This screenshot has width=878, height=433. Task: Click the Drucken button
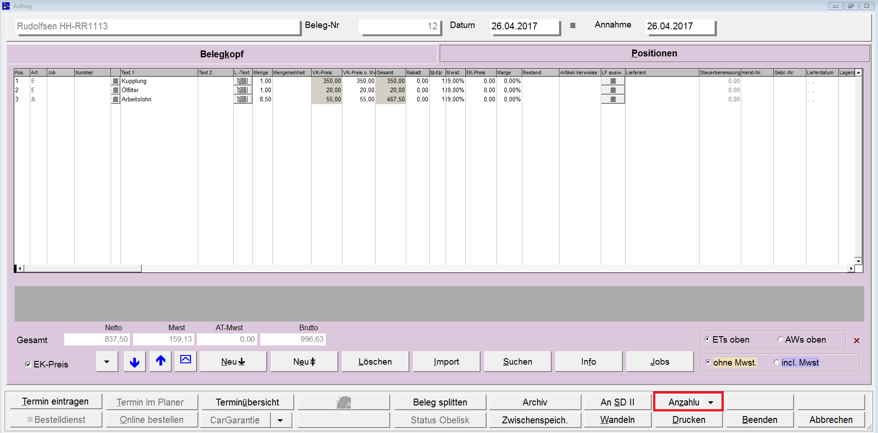click(x=688, y=420)
